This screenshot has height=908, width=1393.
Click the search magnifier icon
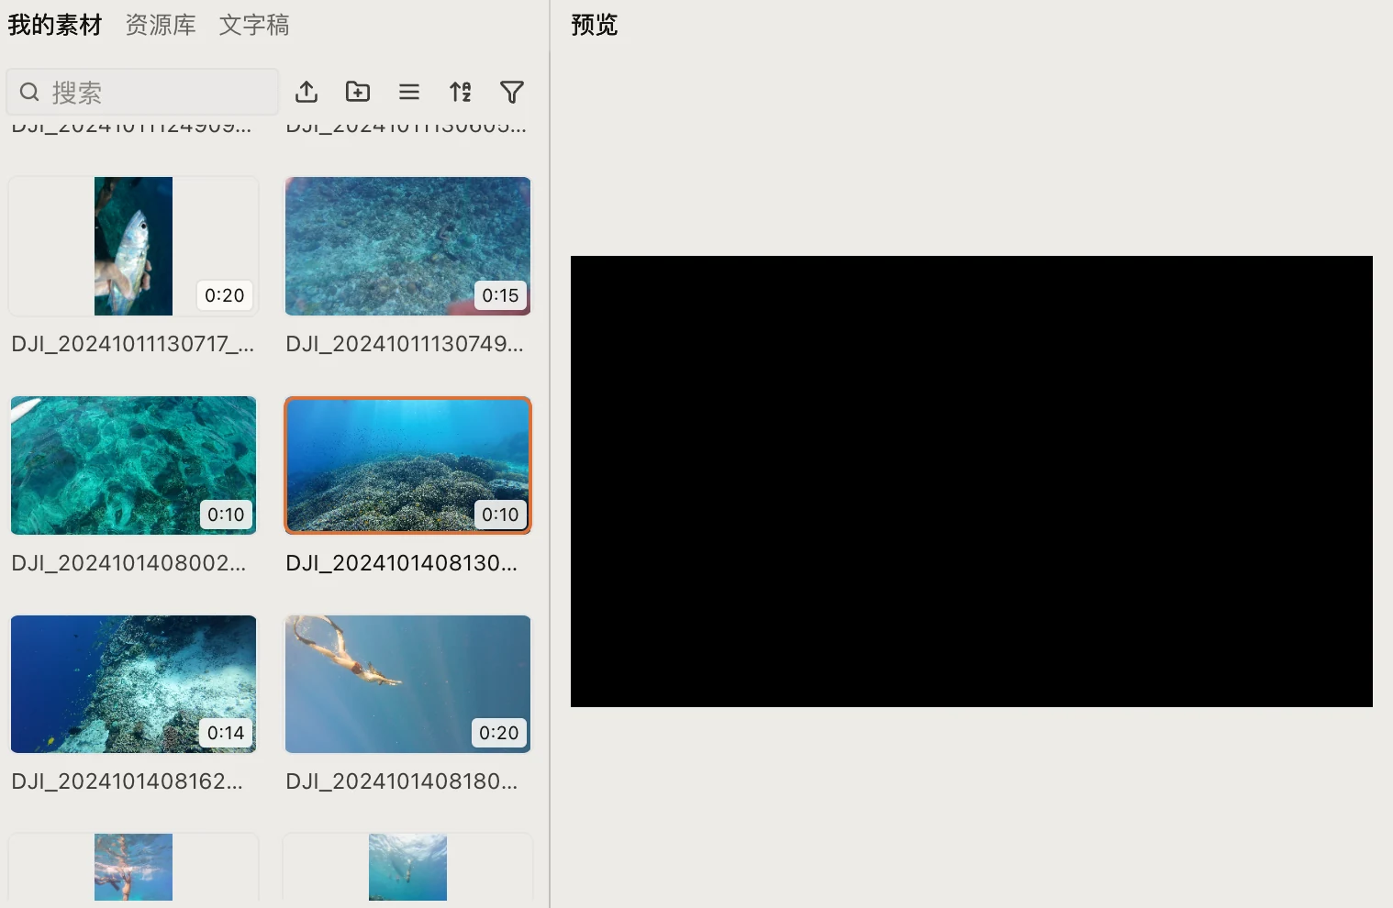[29, 92]
